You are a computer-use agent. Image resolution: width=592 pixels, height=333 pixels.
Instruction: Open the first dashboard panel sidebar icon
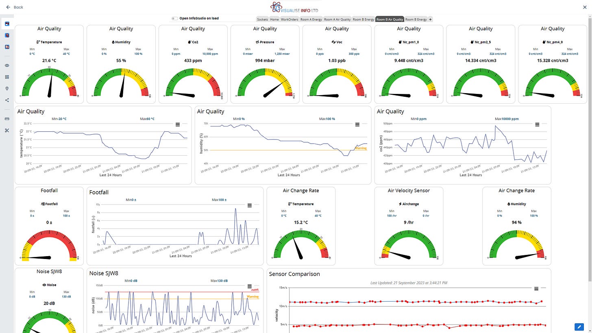pyautogui.click(x=7, y=24)
